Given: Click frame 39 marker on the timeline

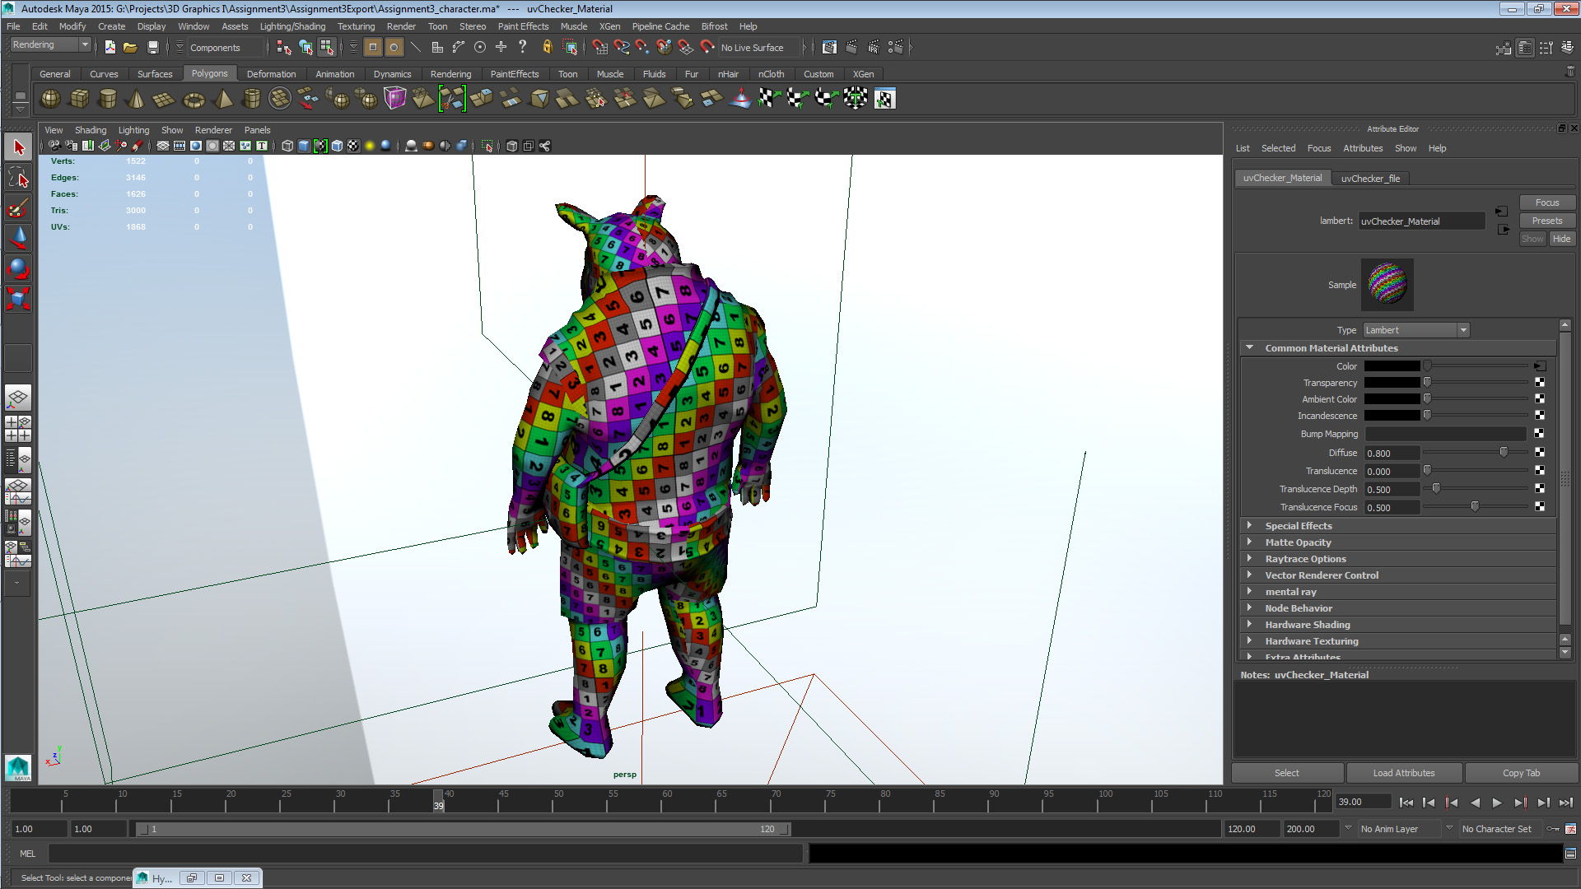Looking at the screenshot, I should [x=437, y=801].
